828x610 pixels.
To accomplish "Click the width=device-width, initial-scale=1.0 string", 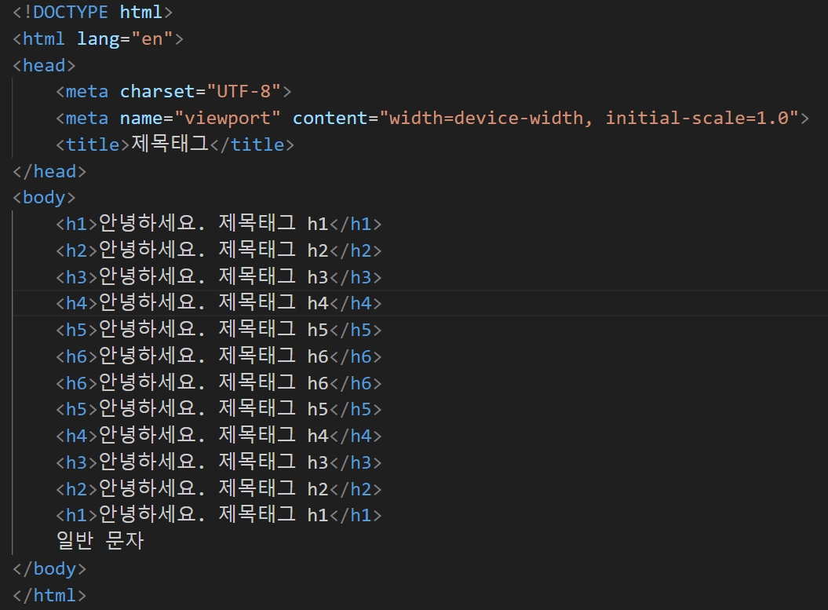I will (589, 118).
